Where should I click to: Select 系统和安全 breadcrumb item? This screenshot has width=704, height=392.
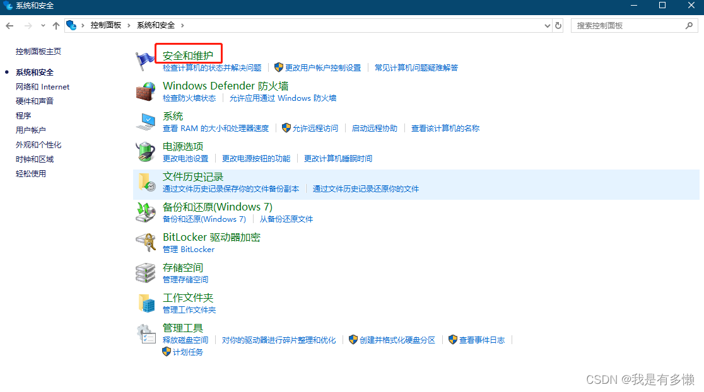[156, 25]
